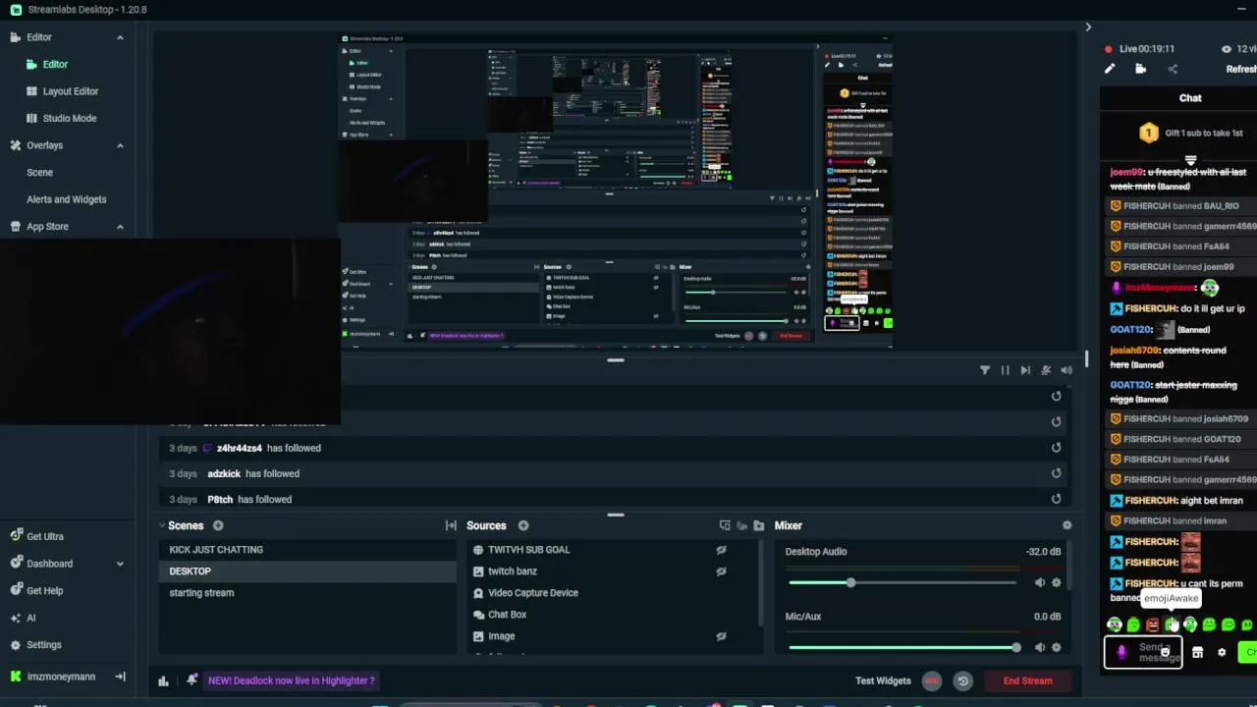Click Get Ultra in sidebar
This screenshot has height=707, width=1257.
(x=45, y=536)
